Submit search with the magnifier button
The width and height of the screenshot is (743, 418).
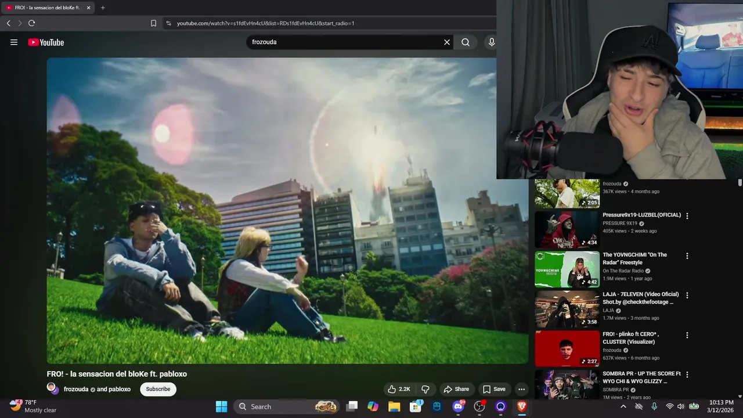pos(466,42)
